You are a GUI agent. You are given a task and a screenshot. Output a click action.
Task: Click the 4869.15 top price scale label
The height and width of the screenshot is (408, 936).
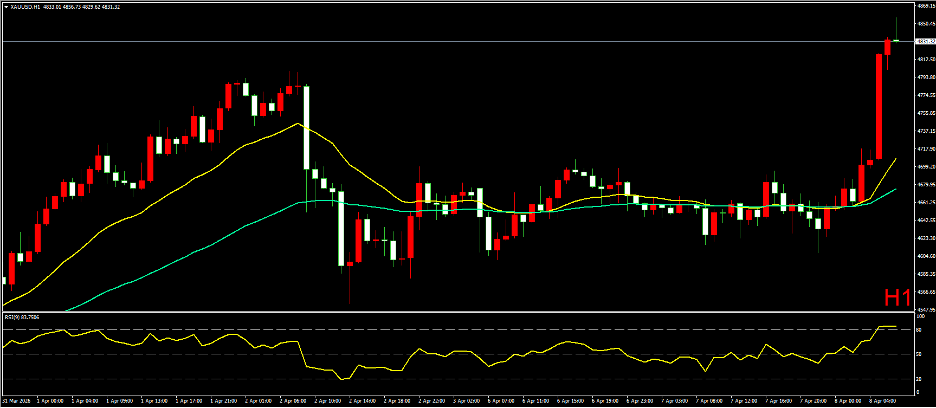coord(926,6)
